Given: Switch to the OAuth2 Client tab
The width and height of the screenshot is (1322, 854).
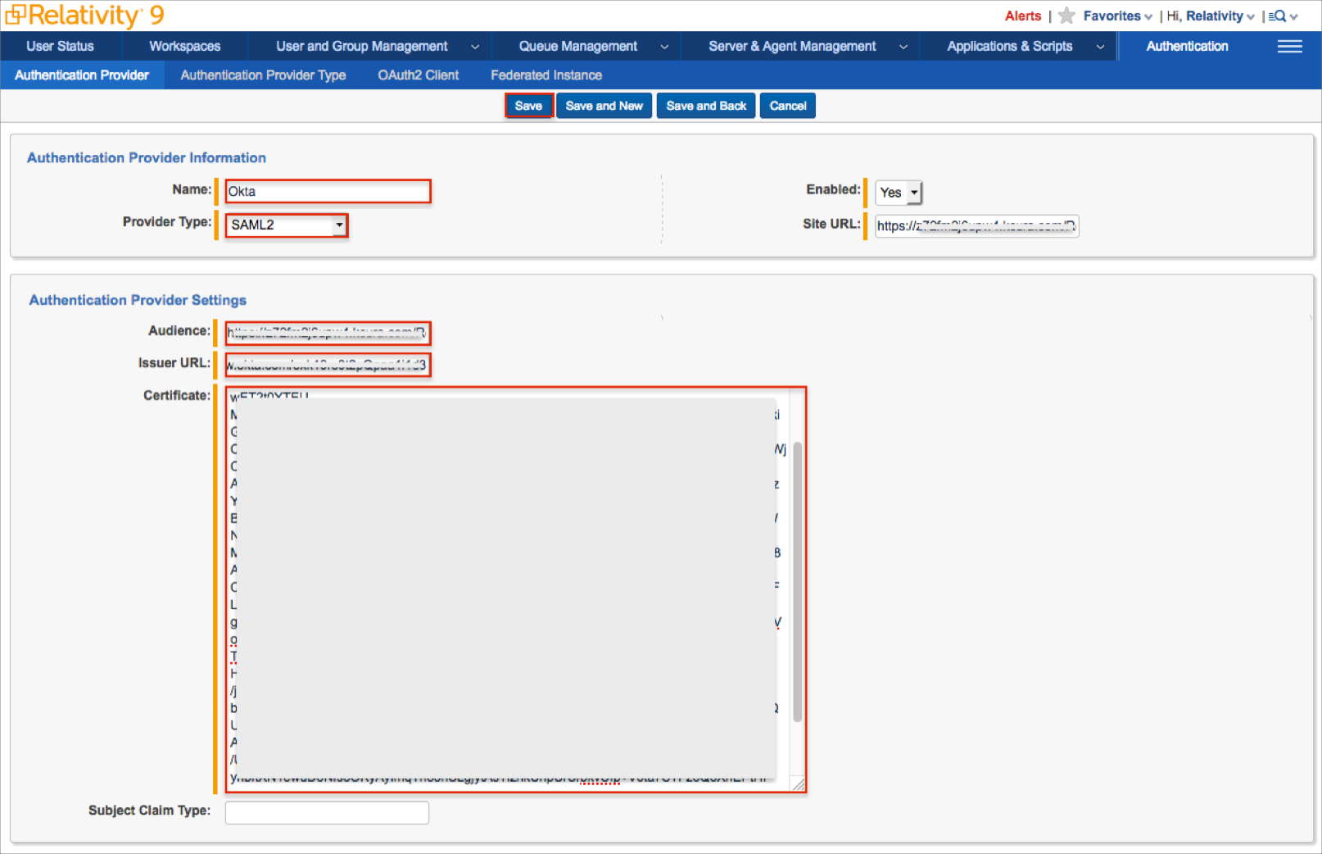Looking at the screenshot, I should (418, 75).
